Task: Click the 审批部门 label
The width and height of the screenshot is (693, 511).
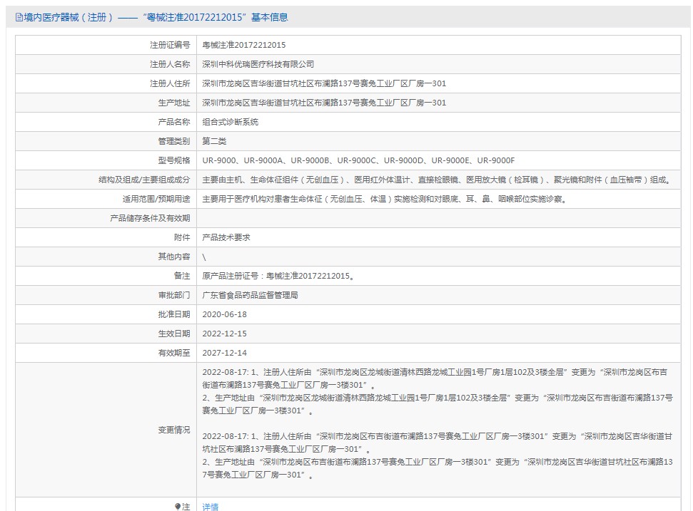Action: click(174, 295)
